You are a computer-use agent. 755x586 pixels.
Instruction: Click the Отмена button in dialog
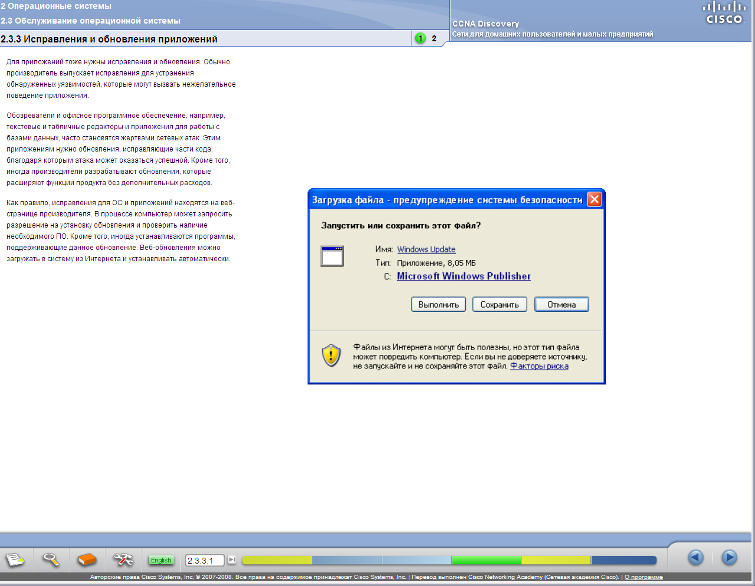(x=562, y=304)
